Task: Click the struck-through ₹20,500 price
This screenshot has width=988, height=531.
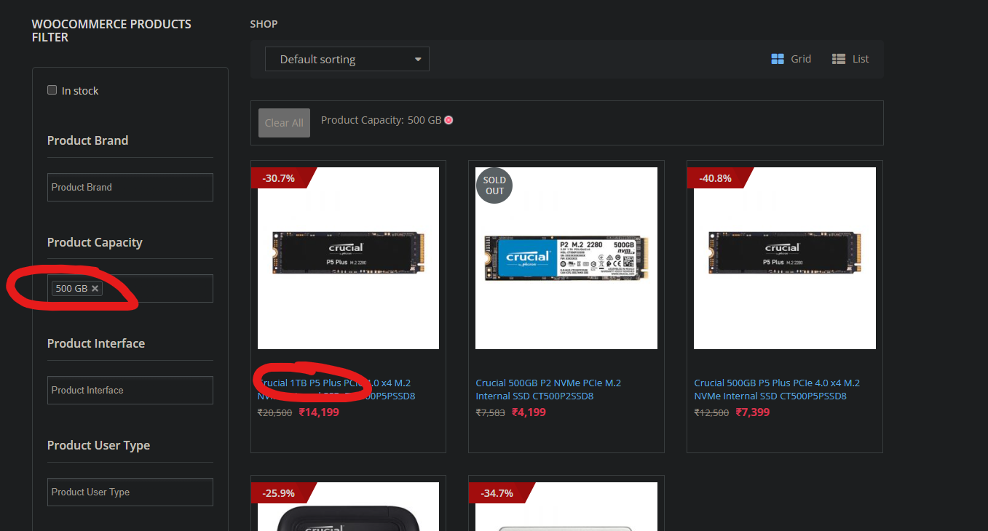Action: (275, 412)
